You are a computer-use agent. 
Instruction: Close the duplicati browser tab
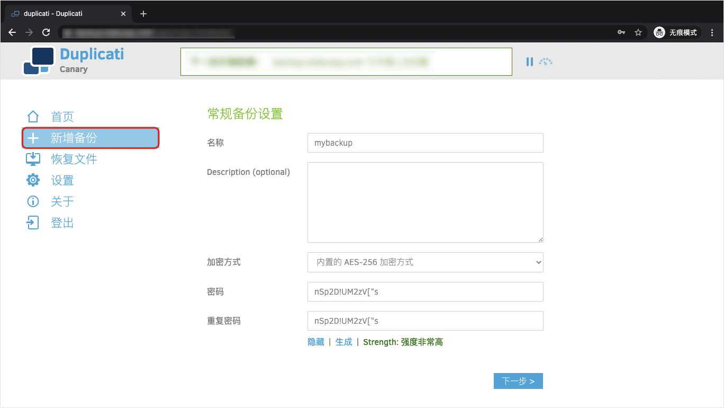123,14
